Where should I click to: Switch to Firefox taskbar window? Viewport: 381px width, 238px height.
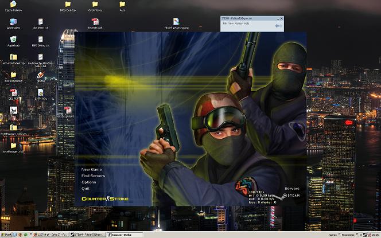[50, 235]
